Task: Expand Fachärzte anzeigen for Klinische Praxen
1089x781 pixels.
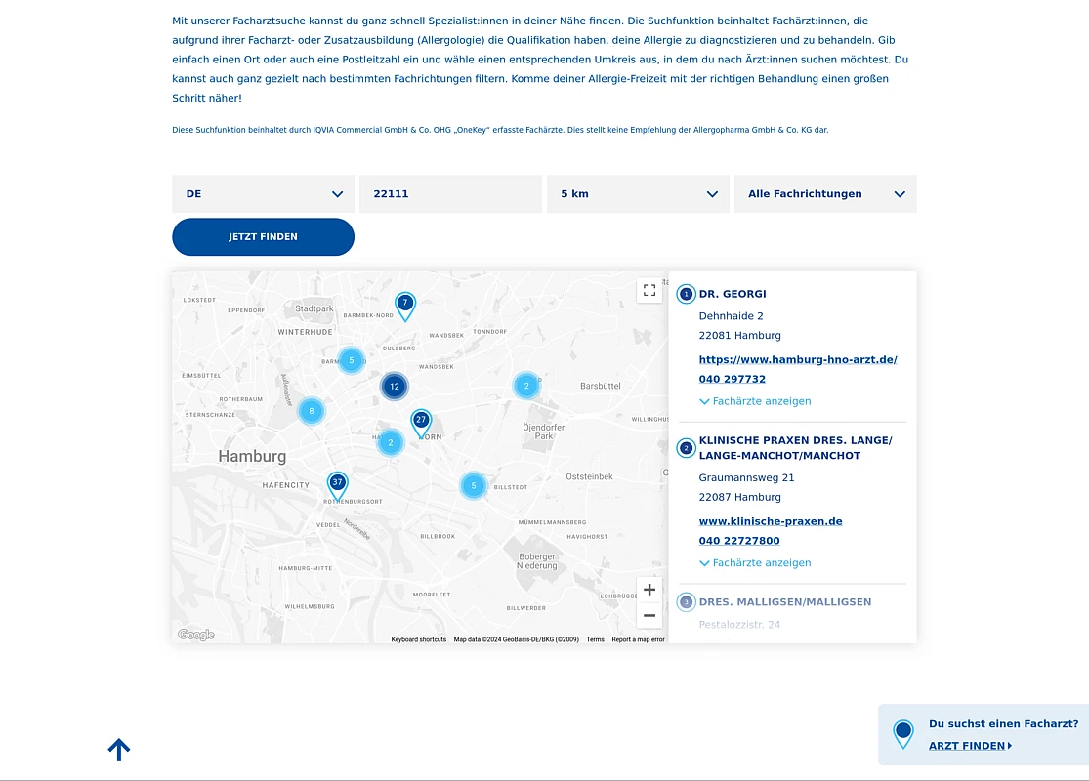Action: 755,563
